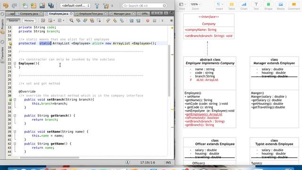The image size is (302, 170).
Task: Click the Redo icon in NetBeans toolbar
Action: click(14, 6)
